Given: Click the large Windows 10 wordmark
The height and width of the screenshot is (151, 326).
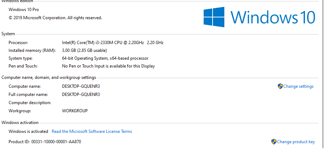Looking at the screenshot, I should coord(273,17).
